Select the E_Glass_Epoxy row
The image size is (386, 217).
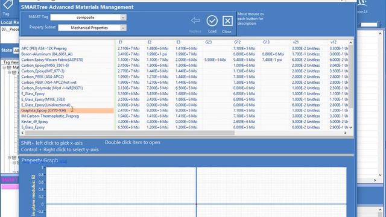pos(33,94)
